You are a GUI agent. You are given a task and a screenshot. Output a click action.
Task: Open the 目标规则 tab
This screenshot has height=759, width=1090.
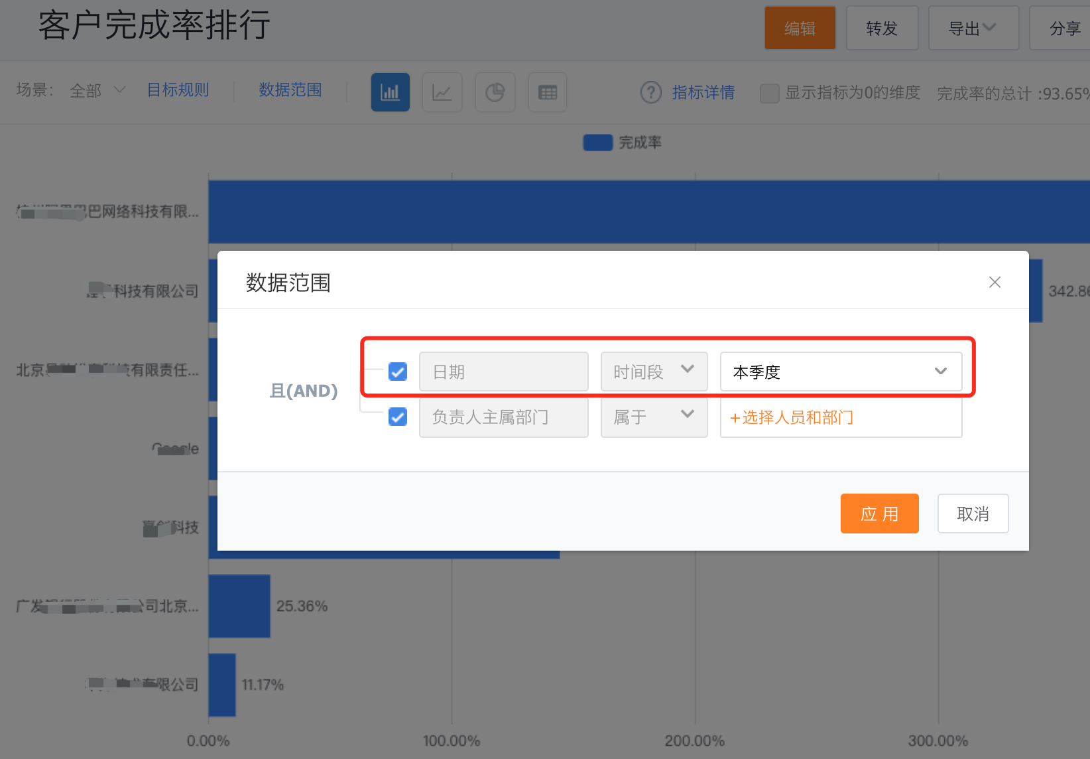tap(178, 90)
